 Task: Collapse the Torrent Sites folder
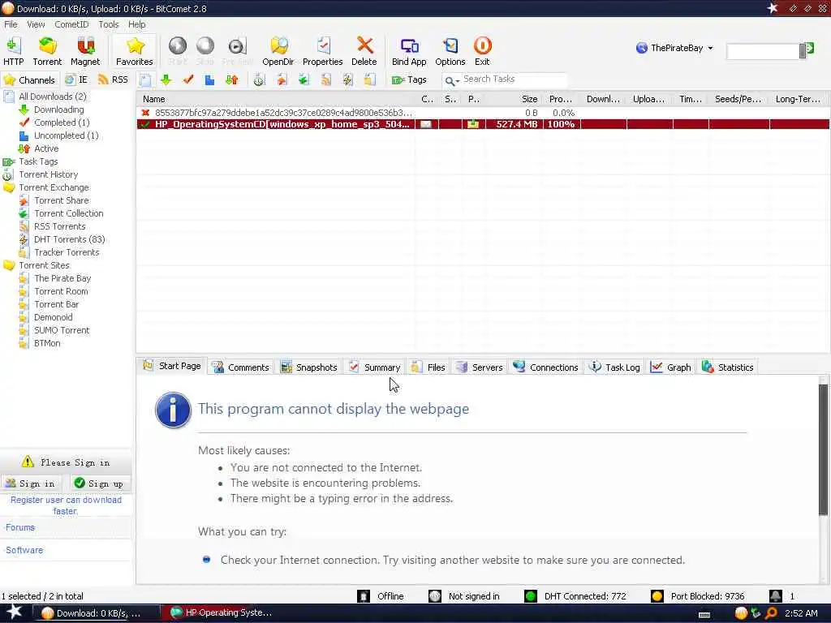coord(44,265)
